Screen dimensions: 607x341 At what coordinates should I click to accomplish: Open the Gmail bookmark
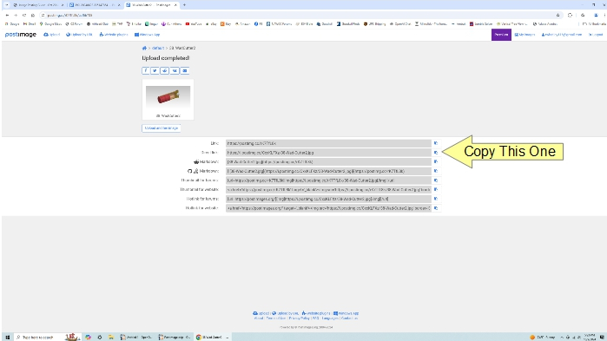pyautogui.click(x=30, y=24)
